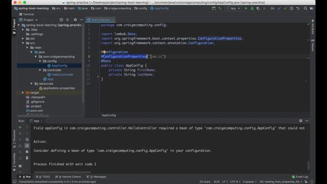Collapse the main folder arrow
Viewport: 327px width, 184px height.
27,48
